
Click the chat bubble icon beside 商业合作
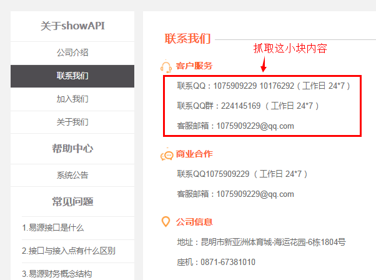167,155
